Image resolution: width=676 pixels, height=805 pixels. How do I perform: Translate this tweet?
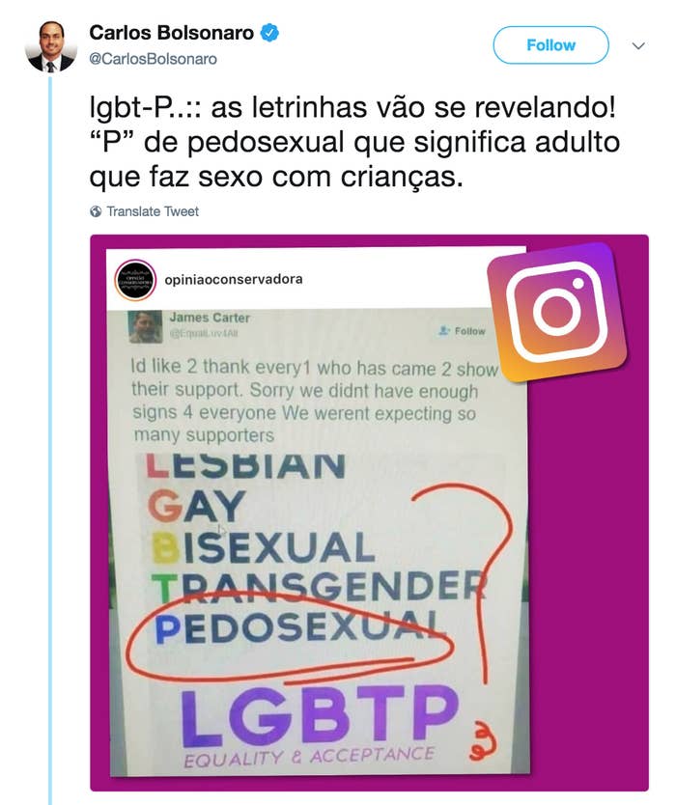(152, 211)
